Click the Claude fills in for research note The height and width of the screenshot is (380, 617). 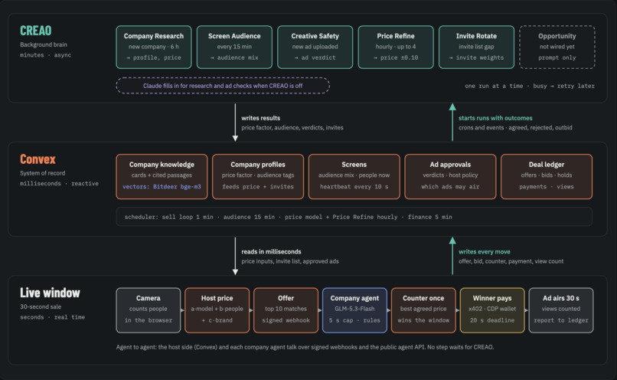point(223,86)
